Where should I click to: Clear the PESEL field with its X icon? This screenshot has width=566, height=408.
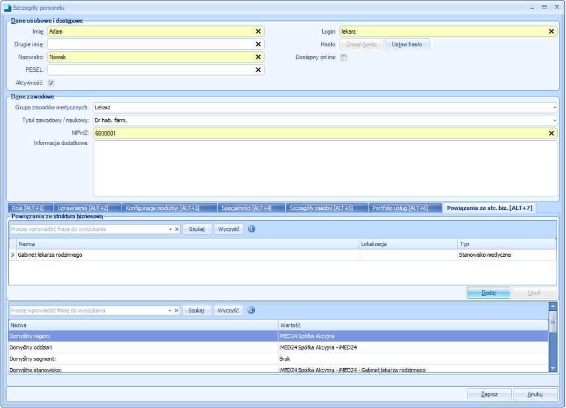258,70
